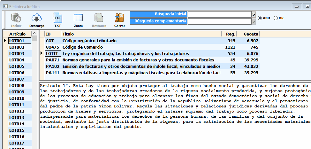
Task: Run complementary search arrow button
Action: (x=254, y=21)
